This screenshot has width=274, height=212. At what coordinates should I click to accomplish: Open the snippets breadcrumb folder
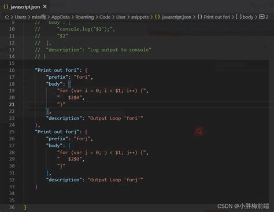pos(140,17)
